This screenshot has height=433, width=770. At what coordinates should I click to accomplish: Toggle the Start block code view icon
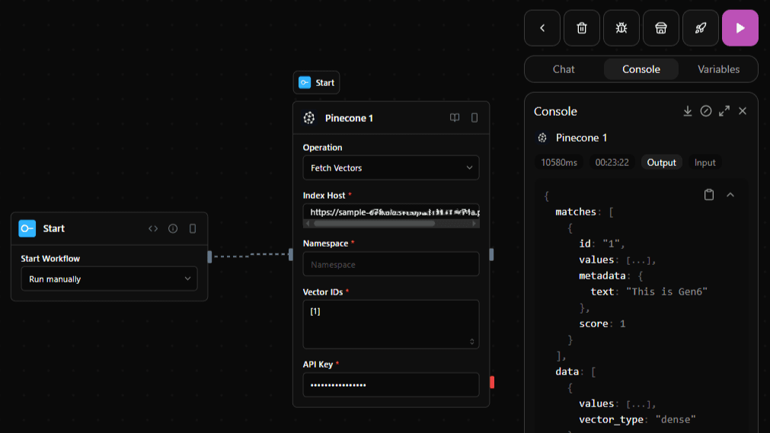(x=153, y=228)
